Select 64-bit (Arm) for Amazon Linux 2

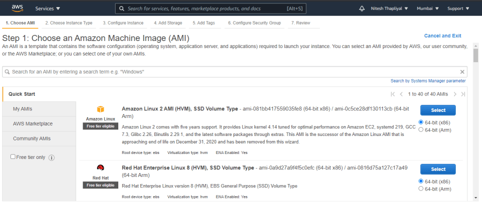(421, 129)
